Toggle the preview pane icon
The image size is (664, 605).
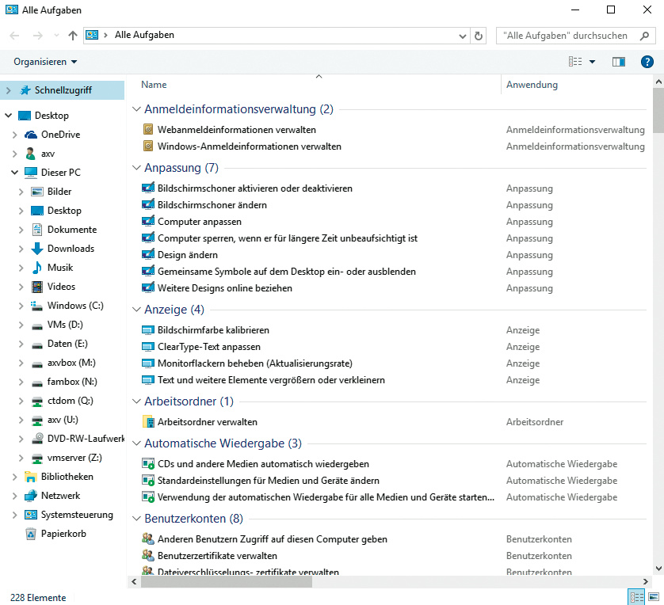(619, 62)
